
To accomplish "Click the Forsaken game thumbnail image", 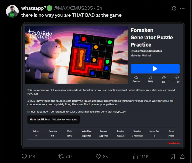I will [x=77, y=55].
